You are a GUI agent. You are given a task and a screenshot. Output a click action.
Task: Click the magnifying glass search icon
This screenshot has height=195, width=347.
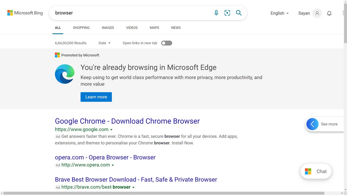pos(239,13)
